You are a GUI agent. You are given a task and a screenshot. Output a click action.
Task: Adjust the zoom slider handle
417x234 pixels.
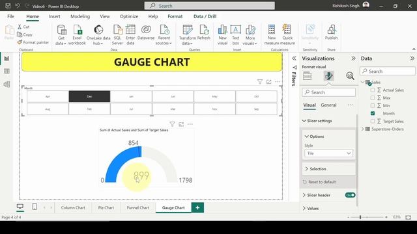pos(360,217)
